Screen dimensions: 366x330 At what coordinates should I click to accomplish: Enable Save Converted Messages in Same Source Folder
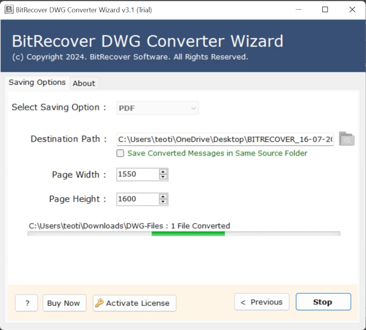pyautogui.click(x=120, y=153)
